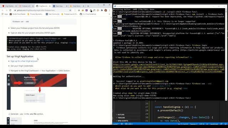Open the Firebase Launch bookmark

pos(69,14)
